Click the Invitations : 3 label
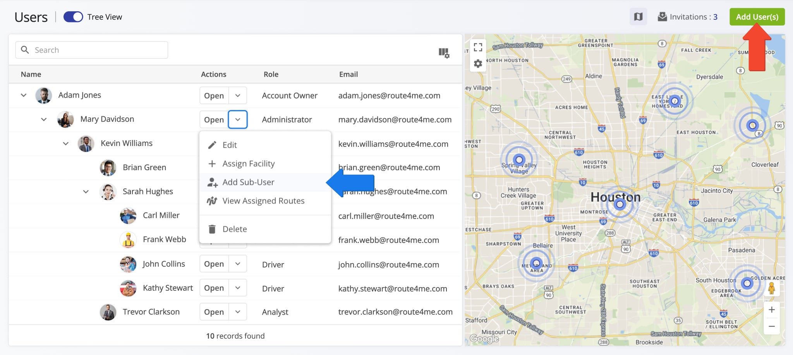793x355 pixels. tap(693, 17)
